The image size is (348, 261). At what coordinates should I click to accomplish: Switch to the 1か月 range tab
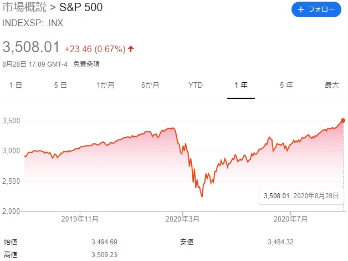105,85
